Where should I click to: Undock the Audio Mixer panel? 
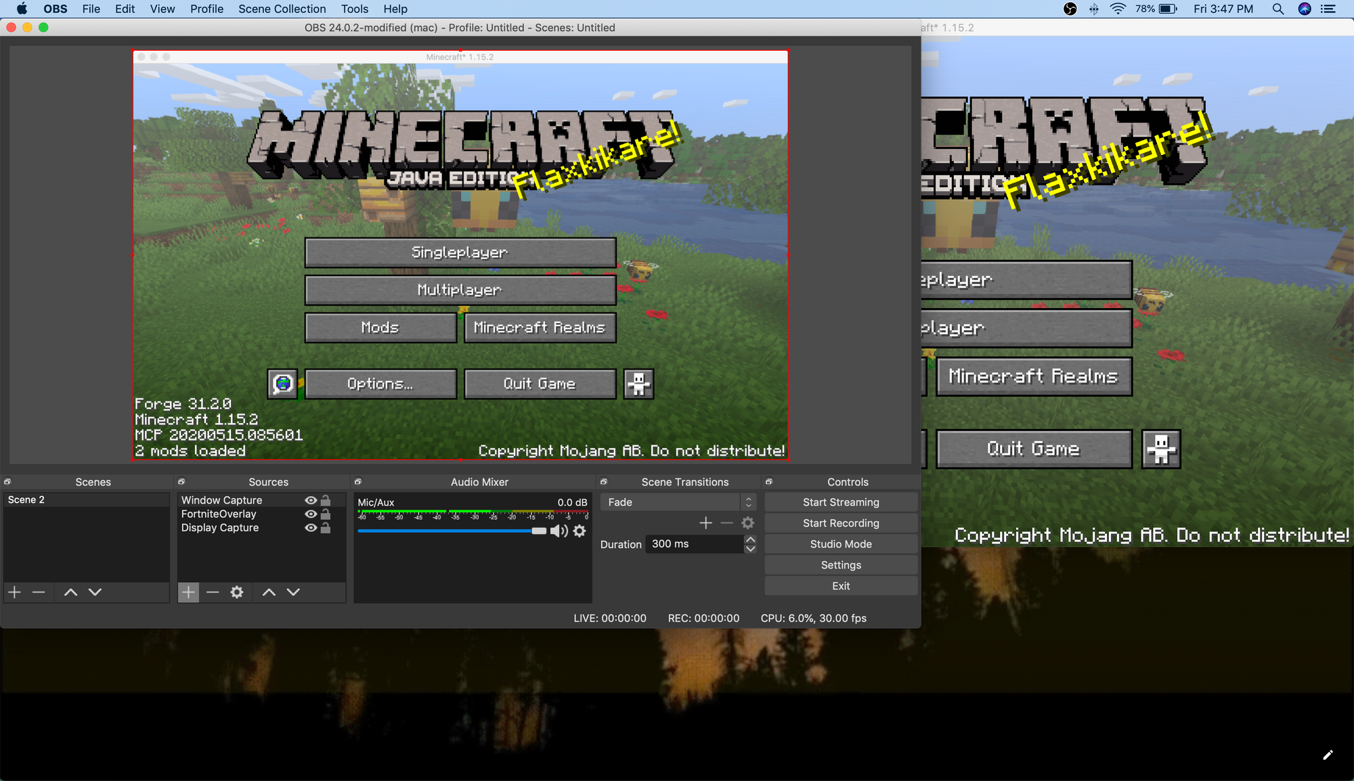358,482
